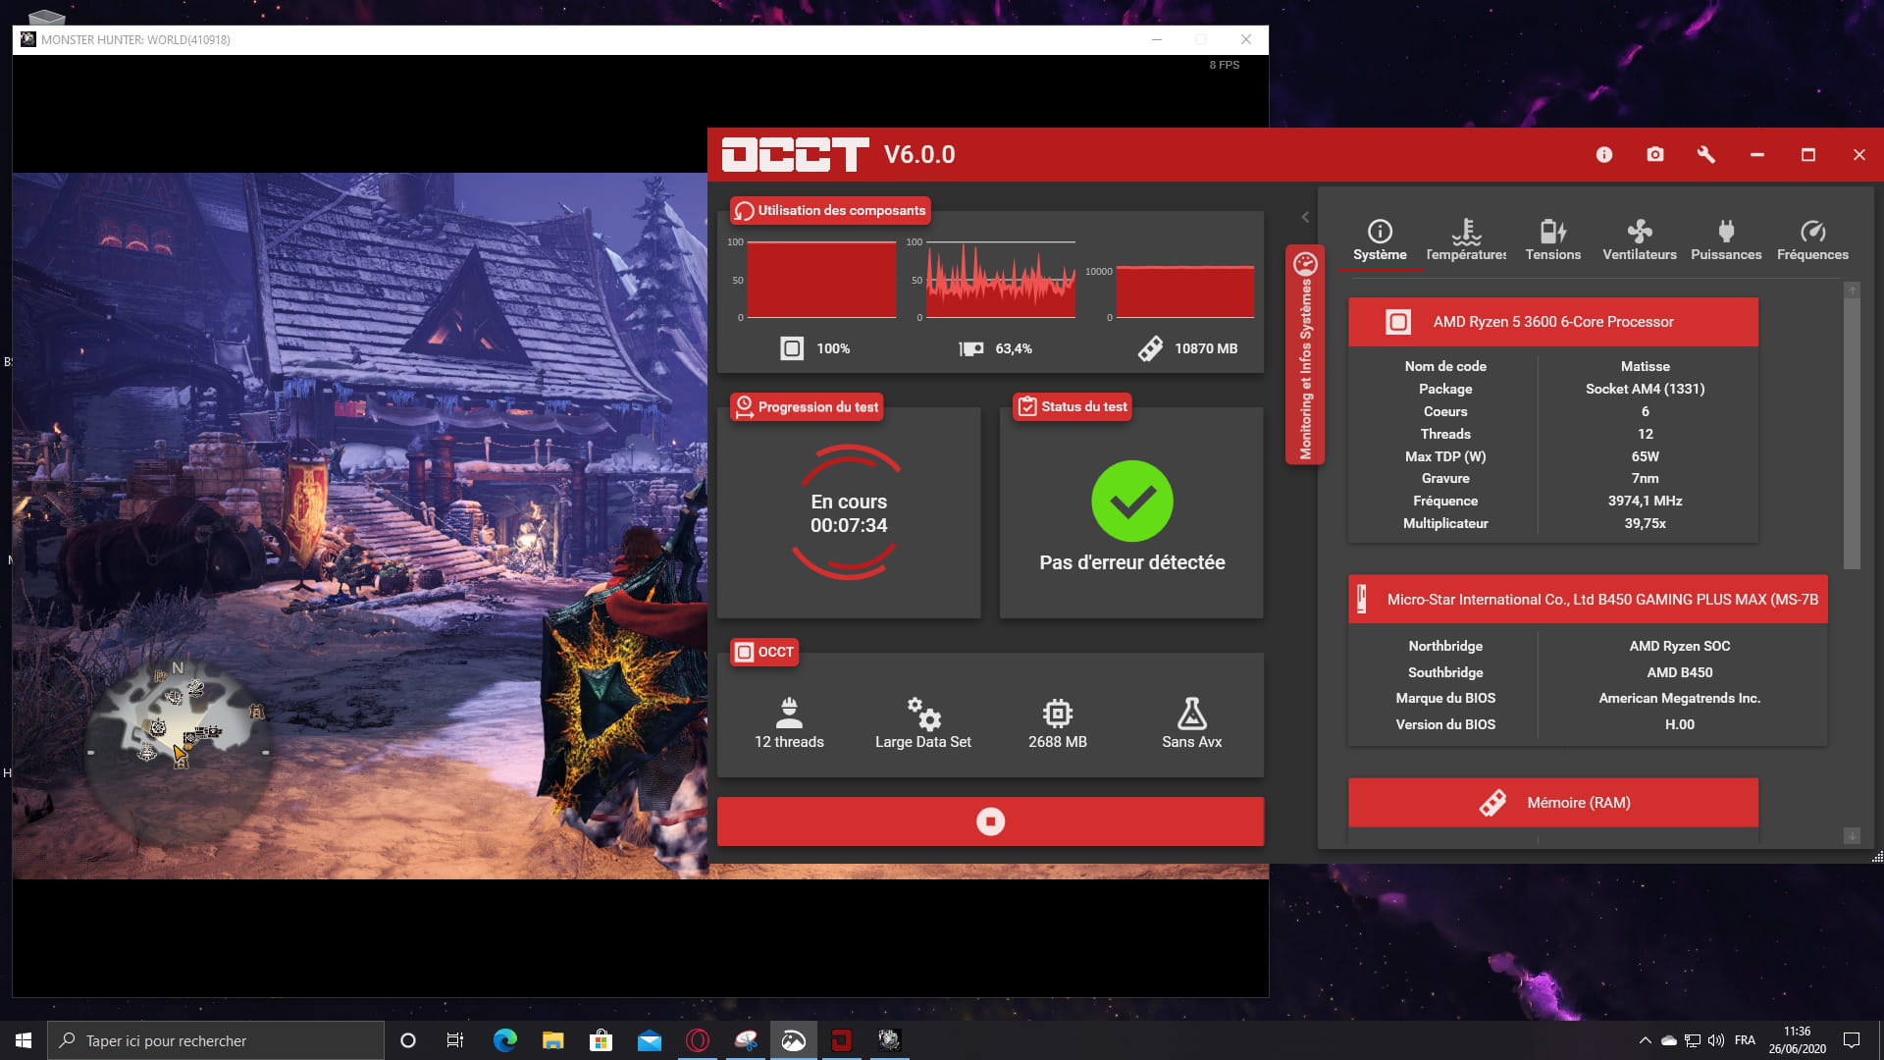
Task: Click the GPU usage icon next to 63,4%
Action: pos(971,348)
